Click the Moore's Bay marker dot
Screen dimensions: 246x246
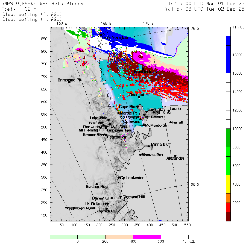point(140,155)
